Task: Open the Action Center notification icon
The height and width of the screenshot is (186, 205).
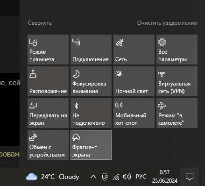Action: tap(190, 177)
